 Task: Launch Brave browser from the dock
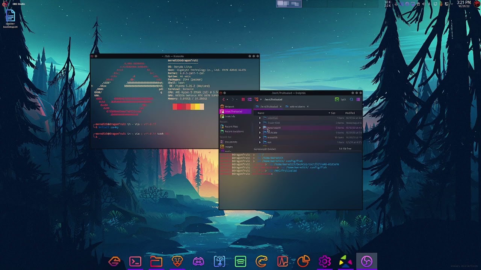[177, 261]
